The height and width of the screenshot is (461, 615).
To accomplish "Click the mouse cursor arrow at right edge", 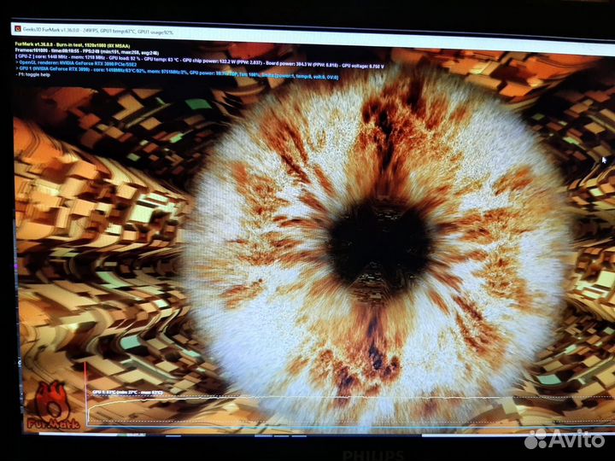I will click(604, 160).
